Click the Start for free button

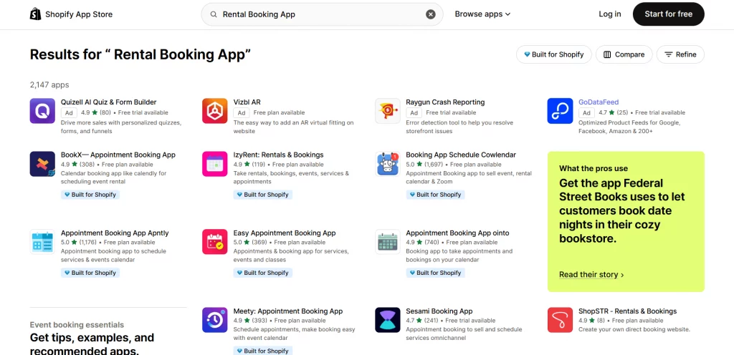669,14
